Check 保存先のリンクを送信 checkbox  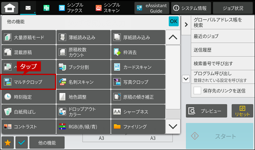(197, 91)
